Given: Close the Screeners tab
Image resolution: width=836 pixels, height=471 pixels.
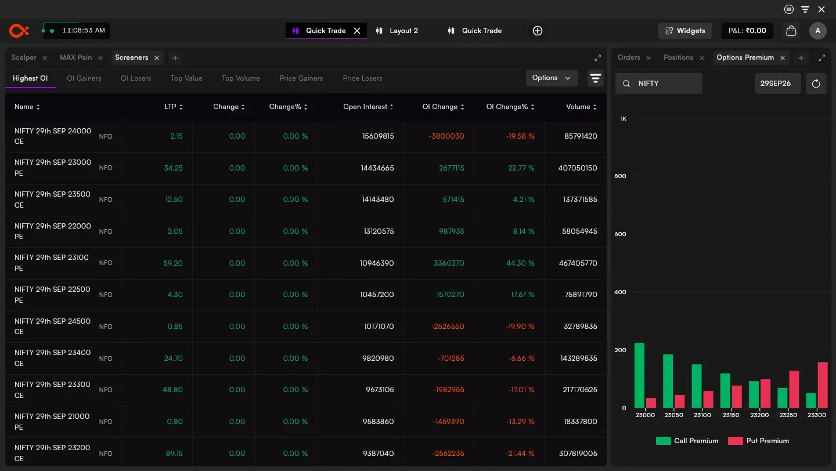Looking at the screenshot, I should tap(157, 58).
